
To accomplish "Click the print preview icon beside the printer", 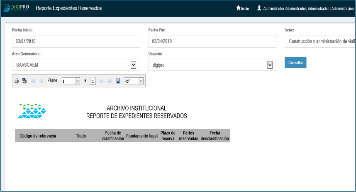I will coord(24,81).
